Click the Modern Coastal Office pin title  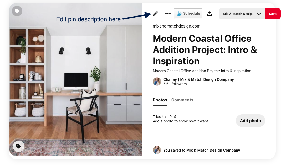click(205, 50)
